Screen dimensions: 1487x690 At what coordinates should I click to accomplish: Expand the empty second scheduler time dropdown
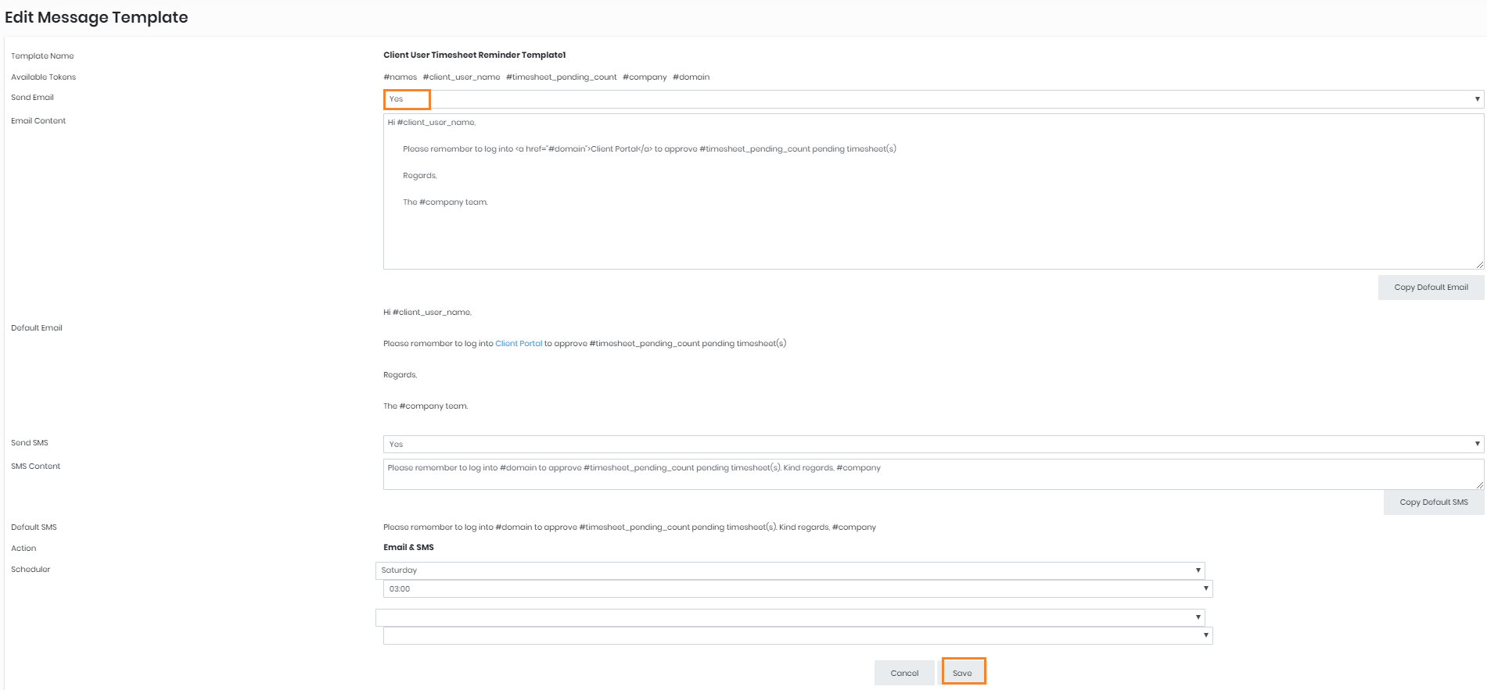click(797, 636)
